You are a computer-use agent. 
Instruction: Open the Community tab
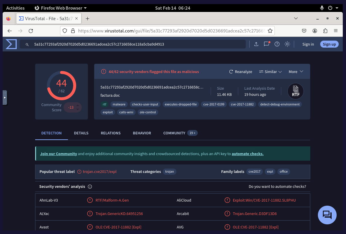tap(174, 133)
